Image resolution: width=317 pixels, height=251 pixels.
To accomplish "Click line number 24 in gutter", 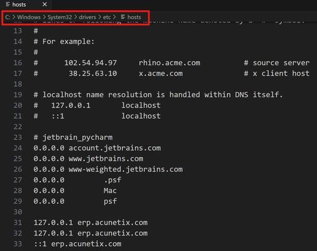I will (x=18, y=148).
